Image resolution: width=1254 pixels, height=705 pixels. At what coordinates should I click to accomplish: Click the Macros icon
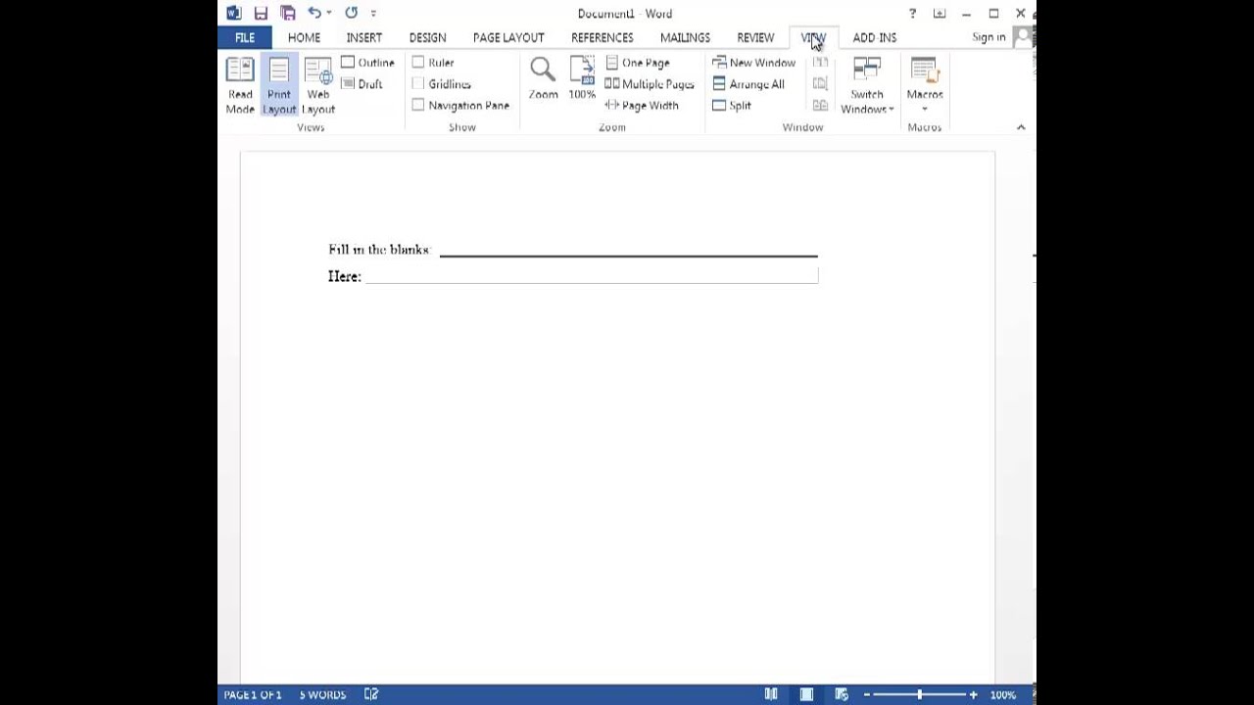pyautogui.click(x=925, y=71)
